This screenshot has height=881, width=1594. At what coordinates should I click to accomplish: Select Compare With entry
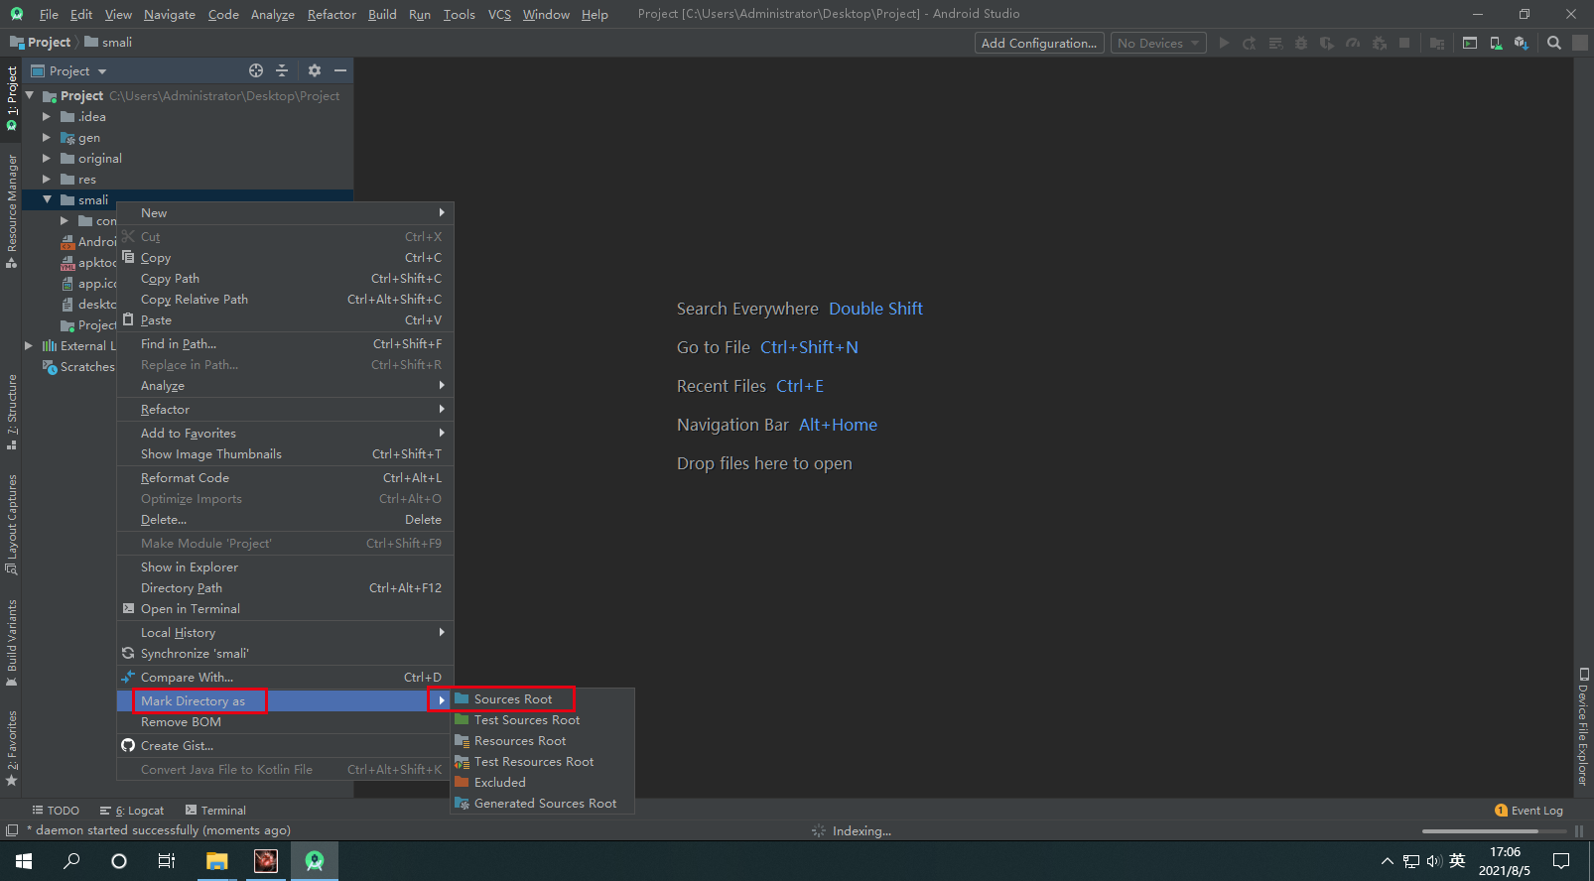[285, 677]
